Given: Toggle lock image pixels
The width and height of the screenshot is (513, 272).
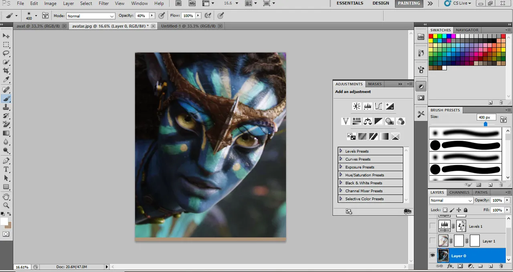Looking at the screenshot, I should [452, 210].
